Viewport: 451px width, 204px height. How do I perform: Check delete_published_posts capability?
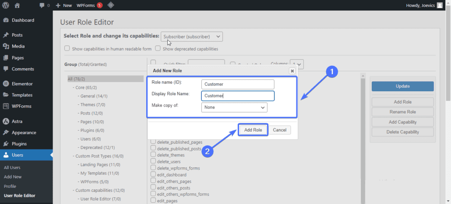(x=153, y=148)
